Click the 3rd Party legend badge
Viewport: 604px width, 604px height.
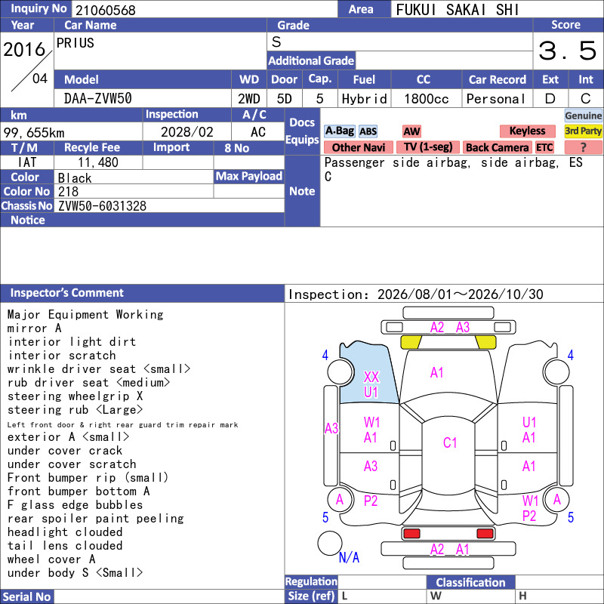pos(583,131)
